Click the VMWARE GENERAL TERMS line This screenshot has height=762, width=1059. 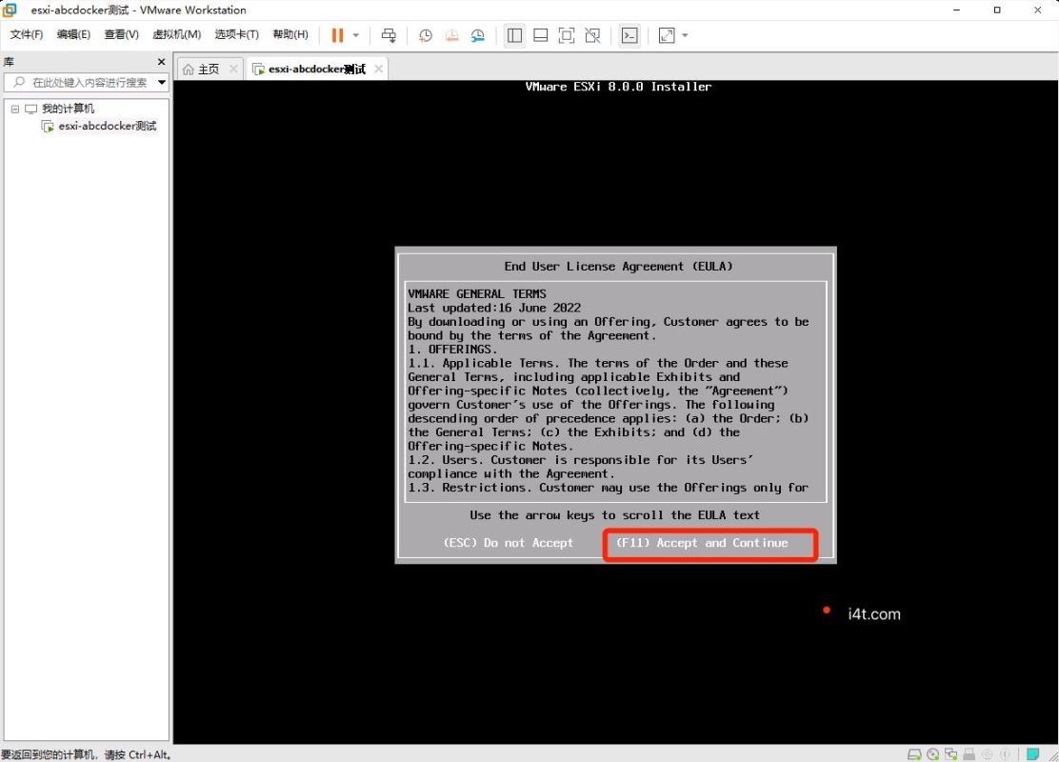pyautogui.click(x=477, y=294)
